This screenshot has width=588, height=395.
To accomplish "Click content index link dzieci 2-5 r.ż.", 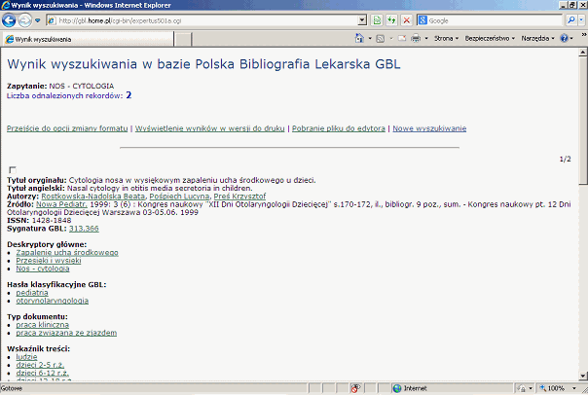I will tap(40, 365).
